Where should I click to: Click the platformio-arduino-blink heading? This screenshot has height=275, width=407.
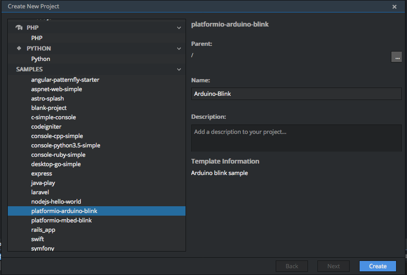[x=230, y=24]
